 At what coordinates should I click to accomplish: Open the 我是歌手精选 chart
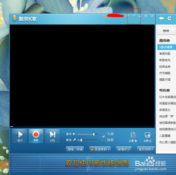pyautogui.click(x=168, y=103)
